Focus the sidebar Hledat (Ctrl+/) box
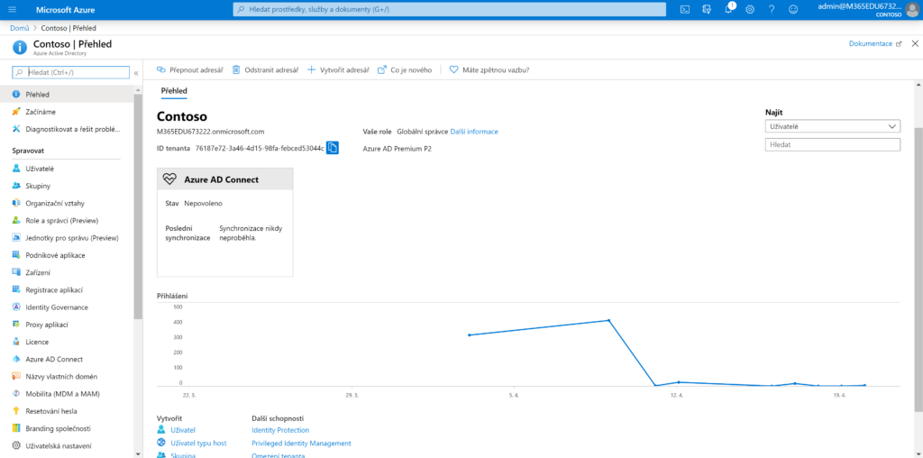The width and height of the screenshot is (923, 458). (70, 72)
